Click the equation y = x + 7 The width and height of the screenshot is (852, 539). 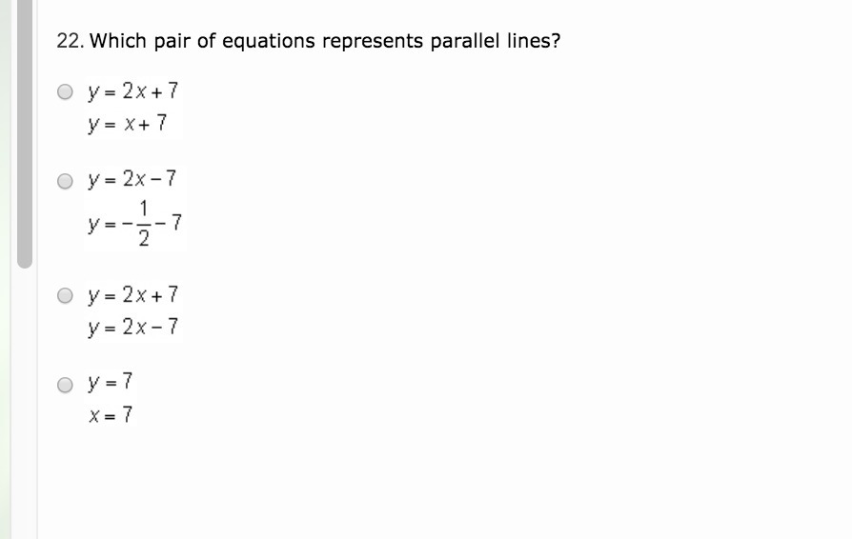(x=127, y=124)
